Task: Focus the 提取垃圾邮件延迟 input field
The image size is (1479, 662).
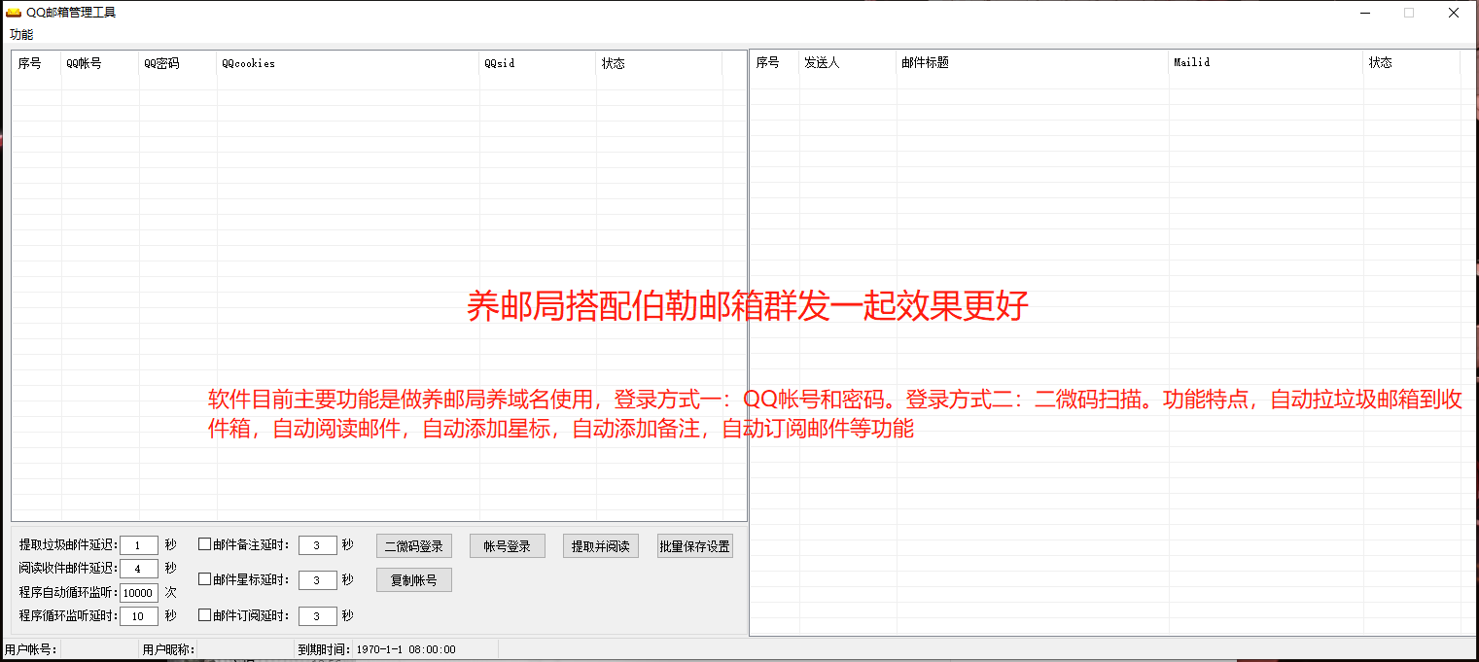Action: (x=139, y=545)
